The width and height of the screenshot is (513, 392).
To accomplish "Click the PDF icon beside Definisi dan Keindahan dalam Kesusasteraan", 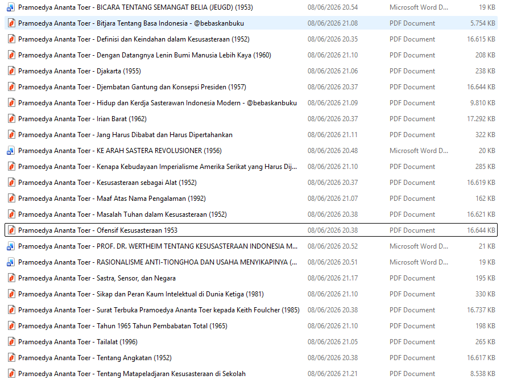I will click(x=11, y=39).
